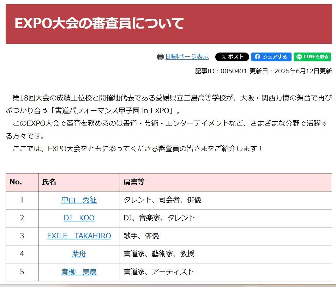Viewport: 336px width, 287px height.
Task: Click the EXPO大会の審査員について page heading
Action: [99, 23]
